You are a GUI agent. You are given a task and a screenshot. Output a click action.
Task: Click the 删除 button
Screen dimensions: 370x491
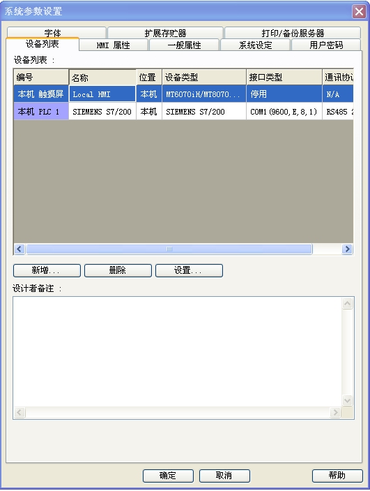[118, 270]
